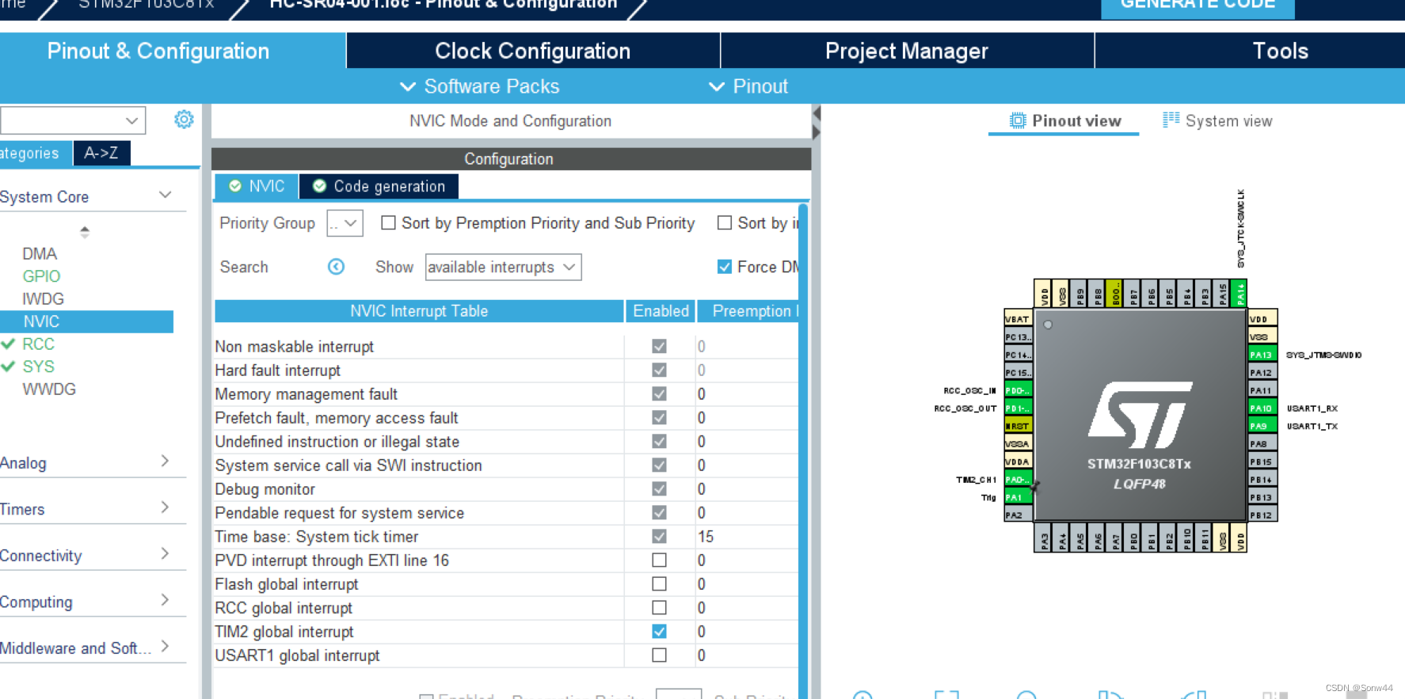Click System tick timer preemption value 15
Screen dimensions: 1405x699
(706, 536)
